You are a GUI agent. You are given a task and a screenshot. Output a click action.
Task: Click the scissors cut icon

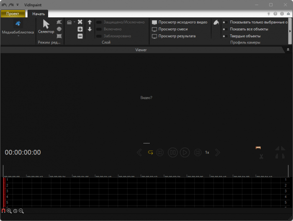tap(260, 157)
